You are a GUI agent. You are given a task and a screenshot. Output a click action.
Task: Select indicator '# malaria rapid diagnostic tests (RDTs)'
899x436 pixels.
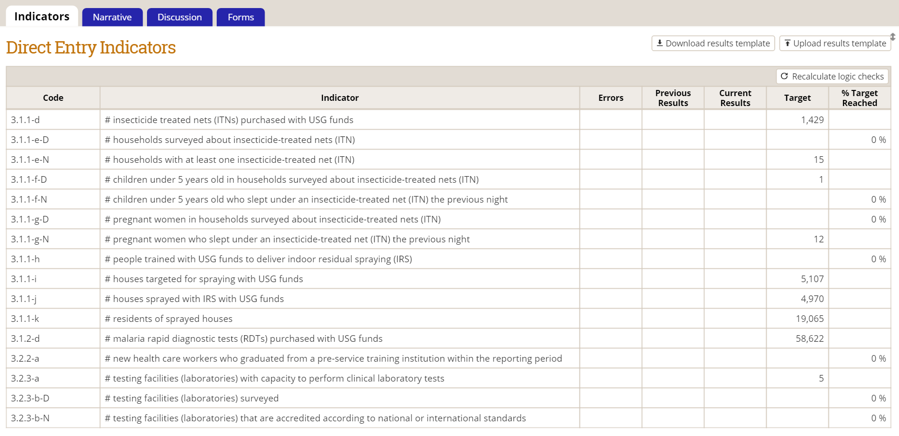click(x=244, y=338)
